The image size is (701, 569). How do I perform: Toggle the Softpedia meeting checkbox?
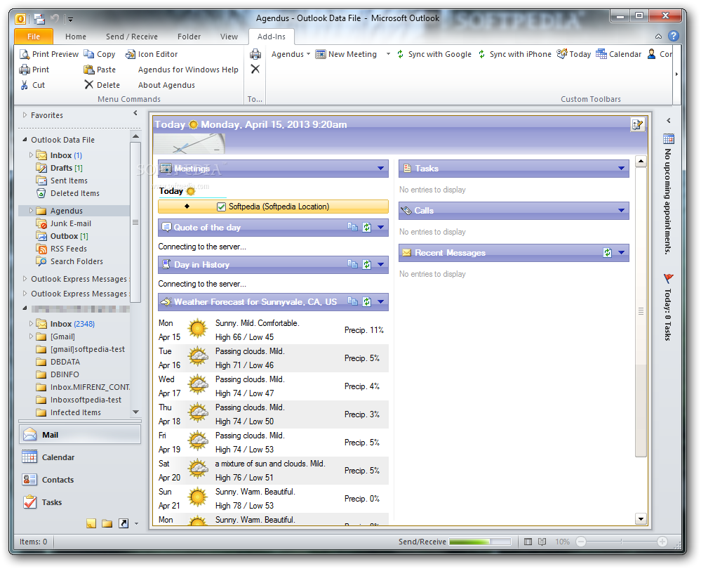(x=221, y=207)
